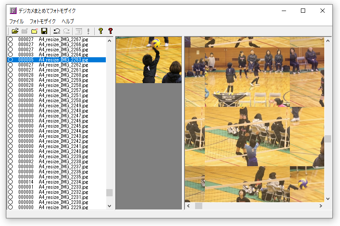Click the red question mark icon
This screenshot has height=226, width=340.
(x=110, y=31)
